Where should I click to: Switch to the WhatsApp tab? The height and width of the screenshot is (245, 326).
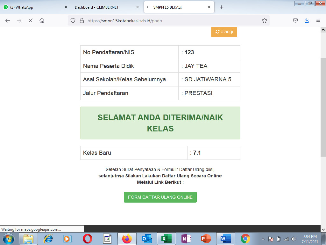[x=32, y=7]
